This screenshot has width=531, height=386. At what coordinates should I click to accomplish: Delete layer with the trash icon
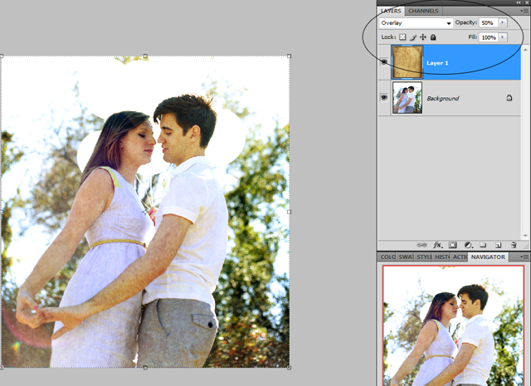point(514,245)
